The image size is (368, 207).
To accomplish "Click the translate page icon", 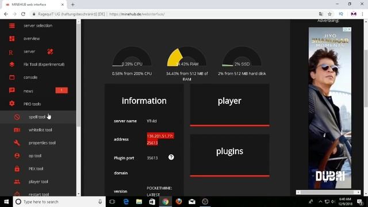I will tap(321, 14).
